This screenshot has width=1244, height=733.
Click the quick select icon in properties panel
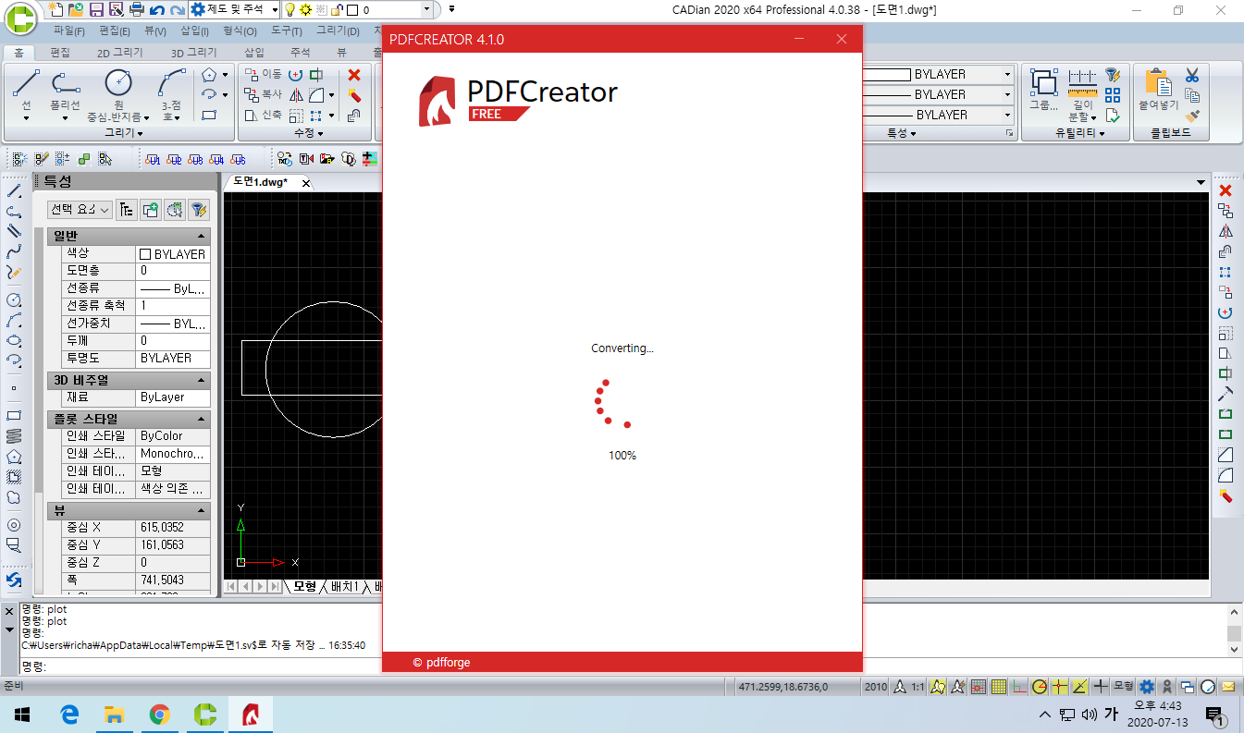point(198,210)
